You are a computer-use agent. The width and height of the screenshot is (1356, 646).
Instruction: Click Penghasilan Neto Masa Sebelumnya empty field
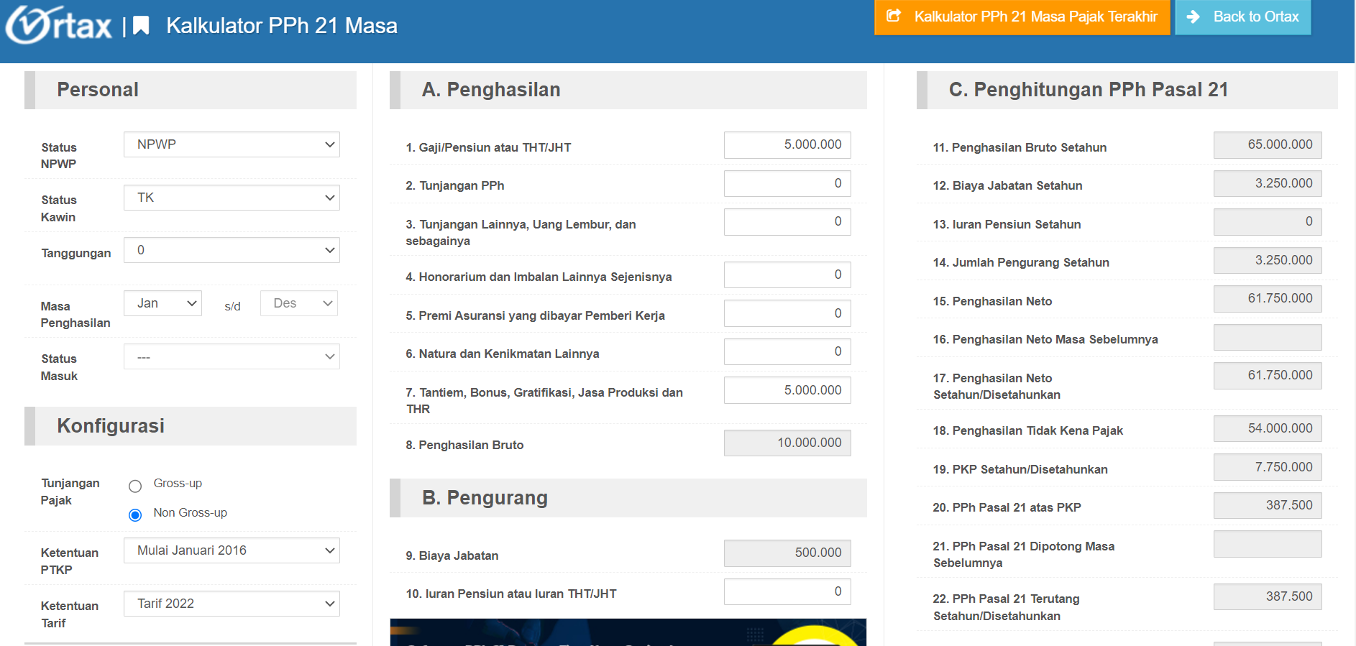[1268, 337]
